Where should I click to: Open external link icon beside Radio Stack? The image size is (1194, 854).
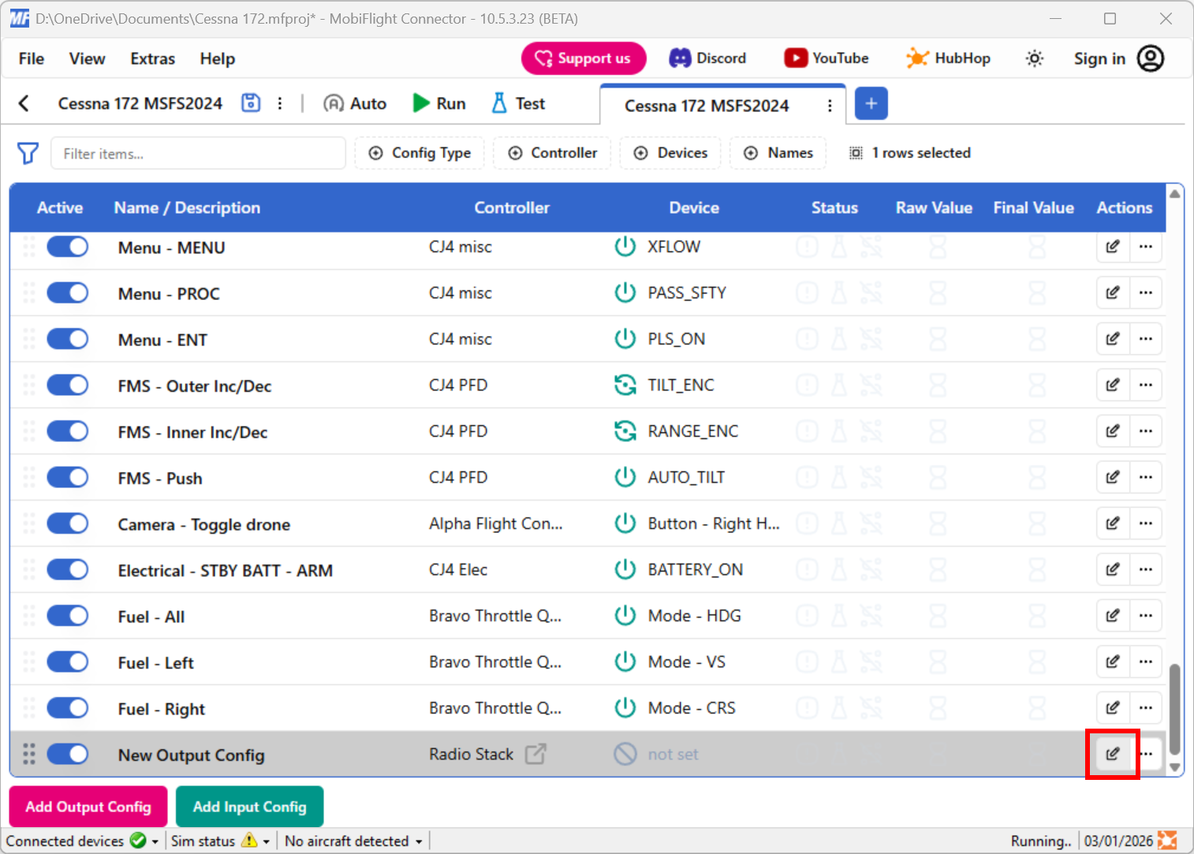pyautogui.click(x=535, y=754)
